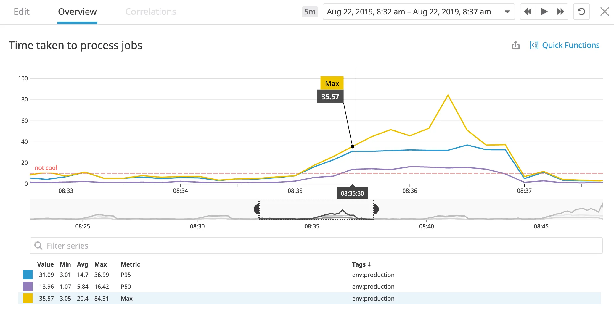
Task: Click in the Filter series input field
Action: (x=316, y=246)
